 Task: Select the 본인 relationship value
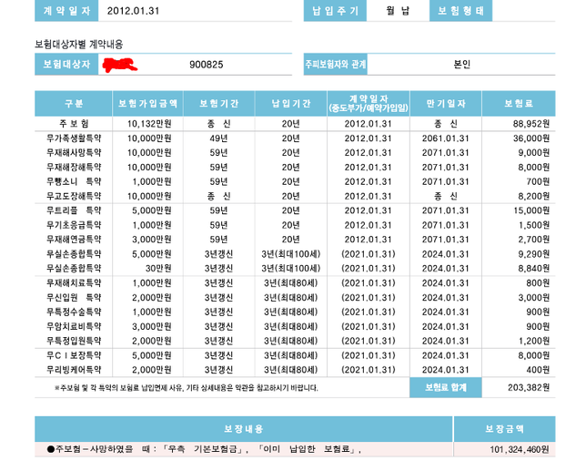(x=462, y=65)
